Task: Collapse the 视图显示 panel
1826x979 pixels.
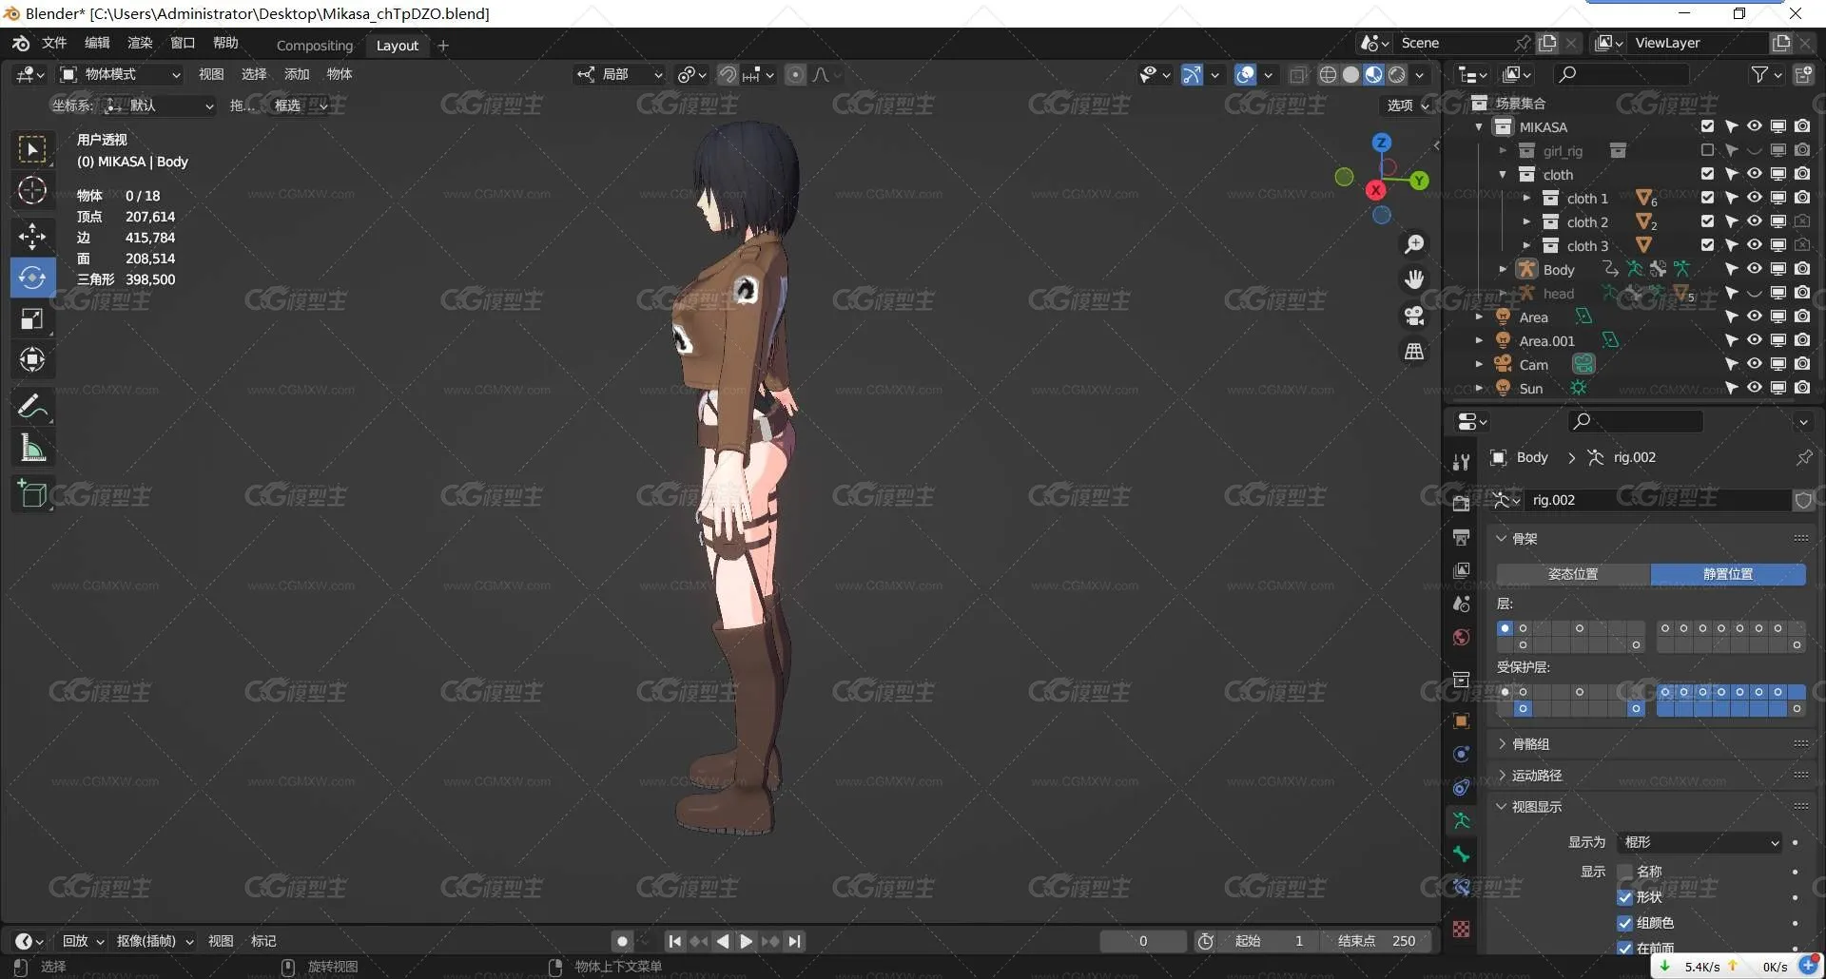Action: click(x=1537, y=807)
